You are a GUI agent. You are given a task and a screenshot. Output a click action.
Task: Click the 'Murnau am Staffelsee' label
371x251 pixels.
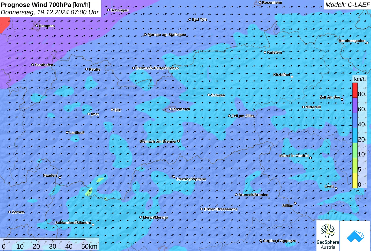coord(167,35)
